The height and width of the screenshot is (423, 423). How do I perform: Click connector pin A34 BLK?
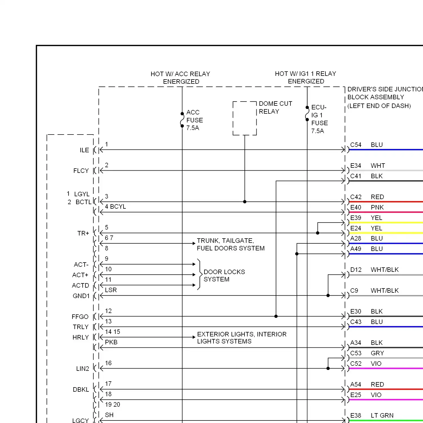367,343
